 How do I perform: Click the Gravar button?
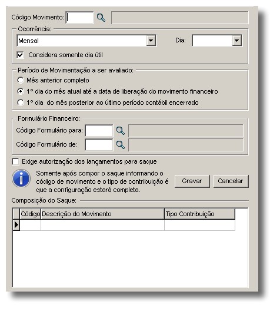coord(192,181)
